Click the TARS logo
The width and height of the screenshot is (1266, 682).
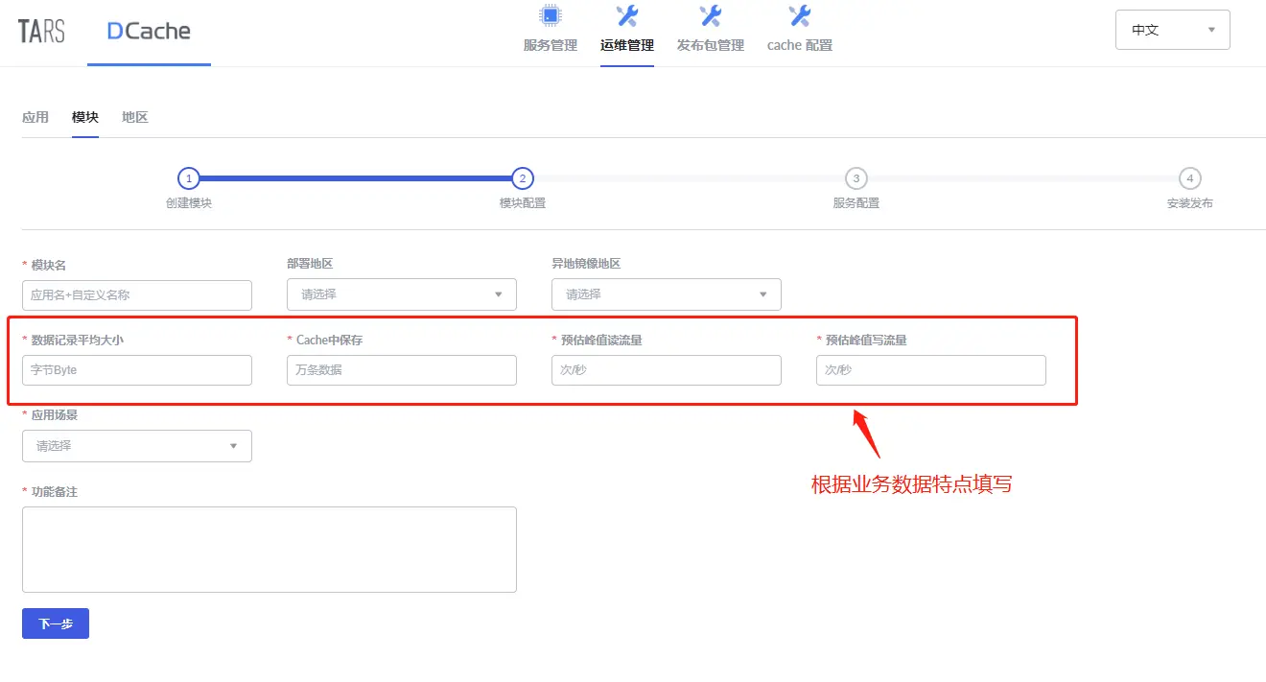click(41, 31)
